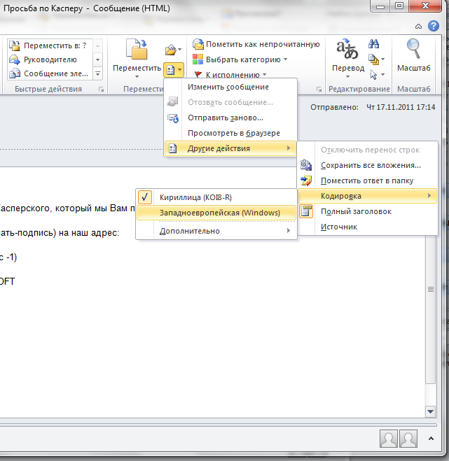Toggle the Полный заголовок option
This screenshot has width=449, height=461.
(x=355, y=211)
